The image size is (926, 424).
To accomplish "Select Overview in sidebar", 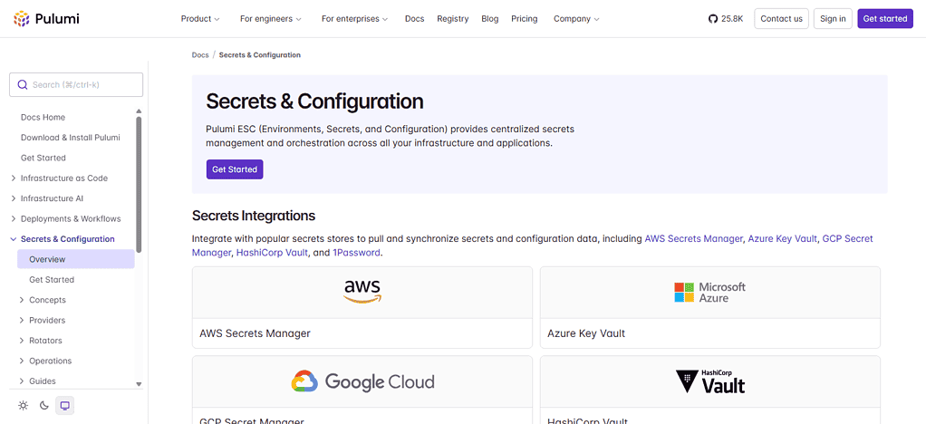I will 76,259.
